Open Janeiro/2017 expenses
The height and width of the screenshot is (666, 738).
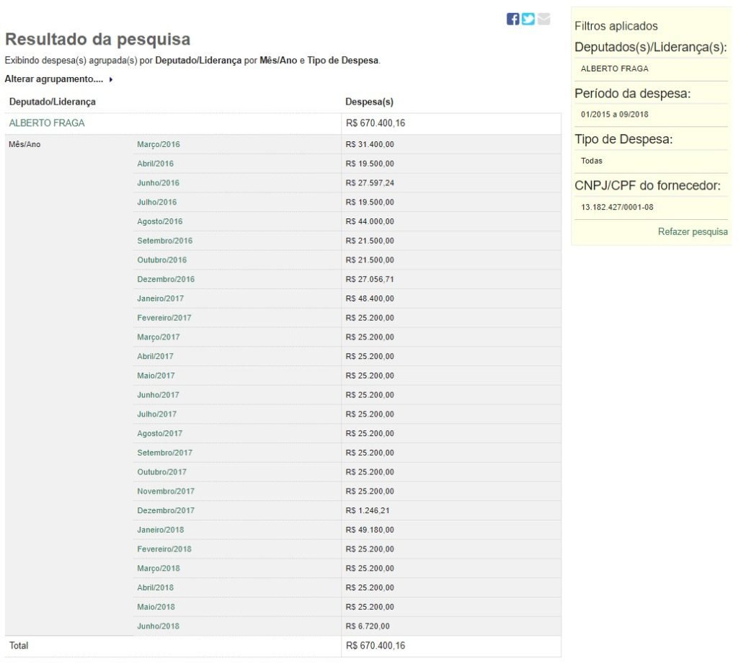tap(161, 298)
